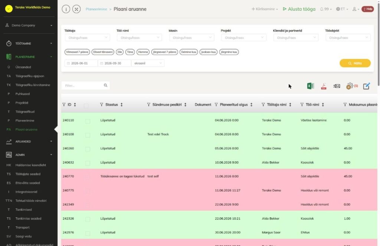Viewport: 380px width, 246px height.
Task: Open Tööde ajajoon in the sidebar
Action: click(x=30, y=76)
